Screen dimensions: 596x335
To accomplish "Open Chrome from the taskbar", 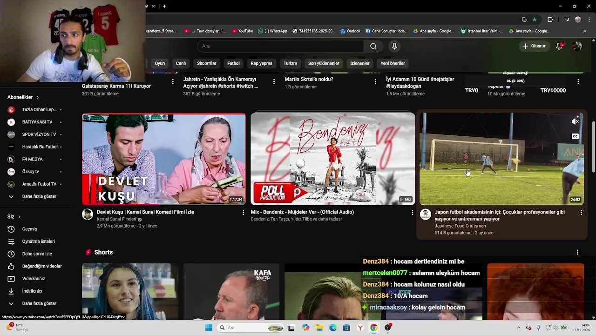I will point(374,328).
